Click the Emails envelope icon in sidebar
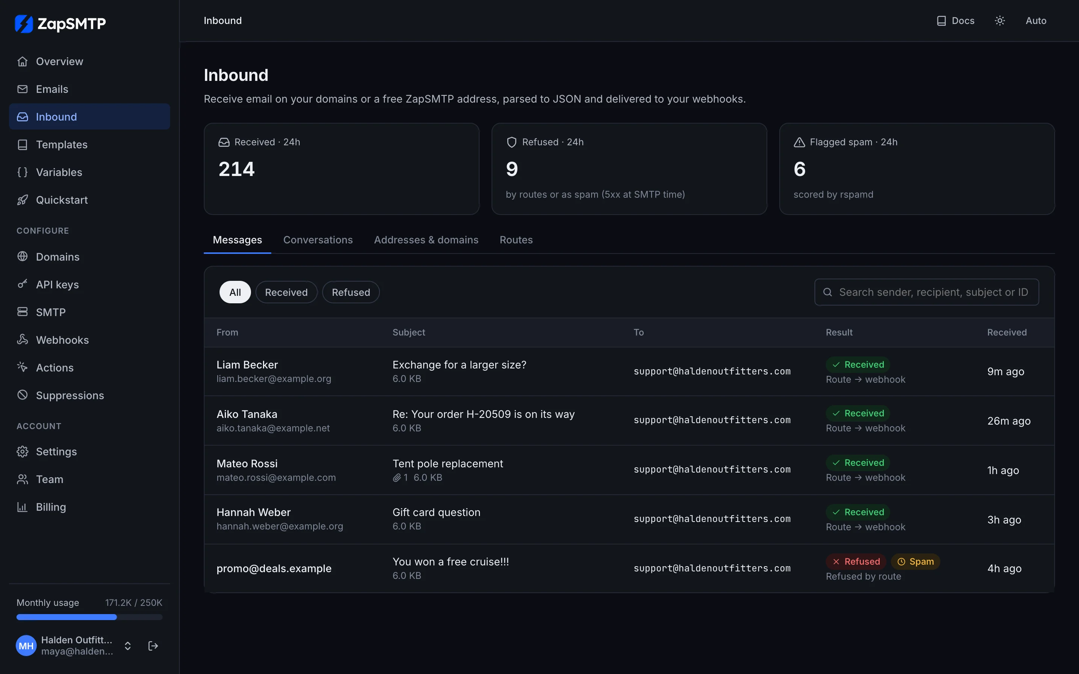 [22, 89]
